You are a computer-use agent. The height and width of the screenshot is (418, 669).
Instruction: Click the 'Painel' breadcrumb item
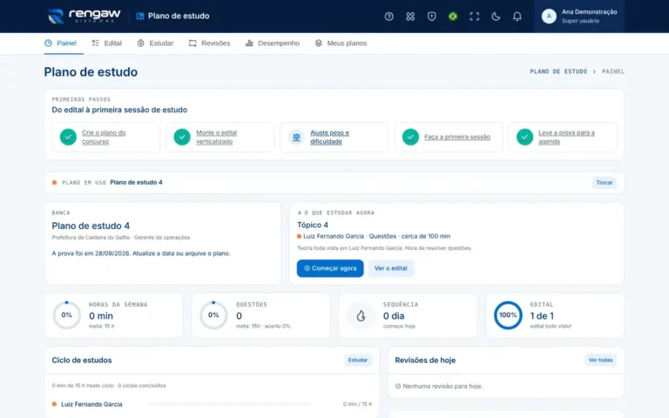tap(612, 71)
